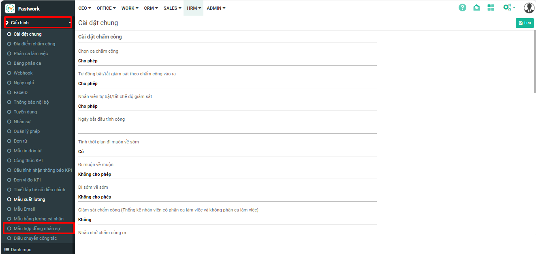536x254 pixels.
Task: Select Địa điểm chấm công in sidebar
Action: tap(34, 44)
